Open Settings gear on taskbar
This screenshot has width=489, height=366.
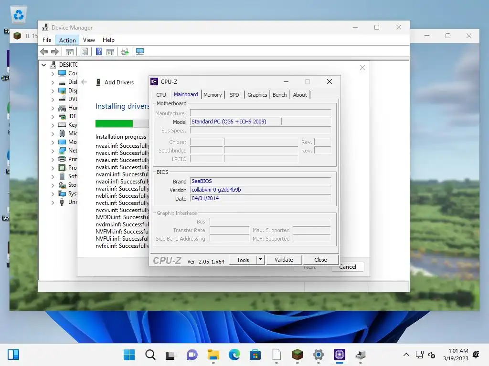point(319,355)
